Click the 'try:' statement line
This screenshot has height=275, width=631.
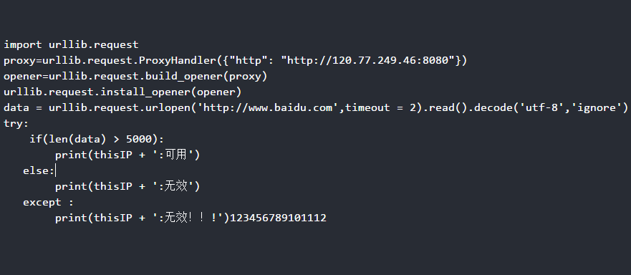click(x=16, y=123)
